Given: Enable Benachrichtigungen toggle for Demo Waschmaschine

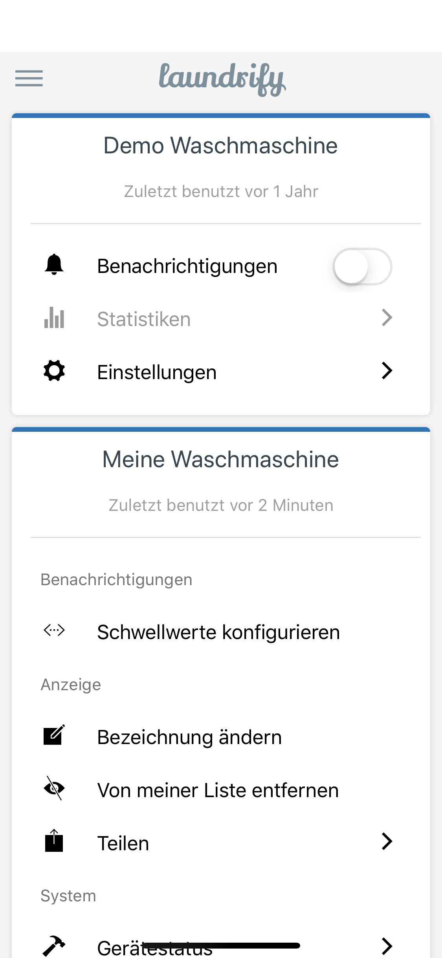Looking at the screenshot, I should point(362,267).
